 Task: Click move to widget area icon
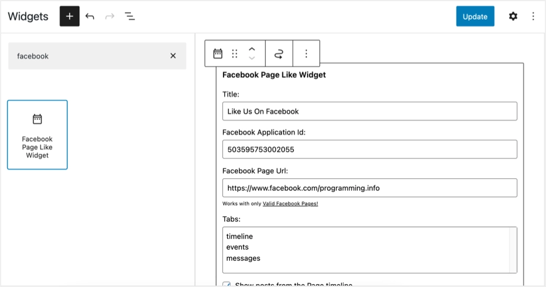pos(279,53)
